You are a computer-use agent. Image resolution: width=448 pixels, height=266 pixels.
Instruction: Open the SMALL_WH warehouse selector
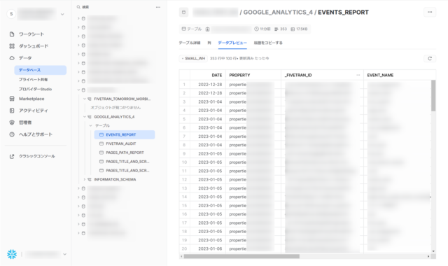193,58
